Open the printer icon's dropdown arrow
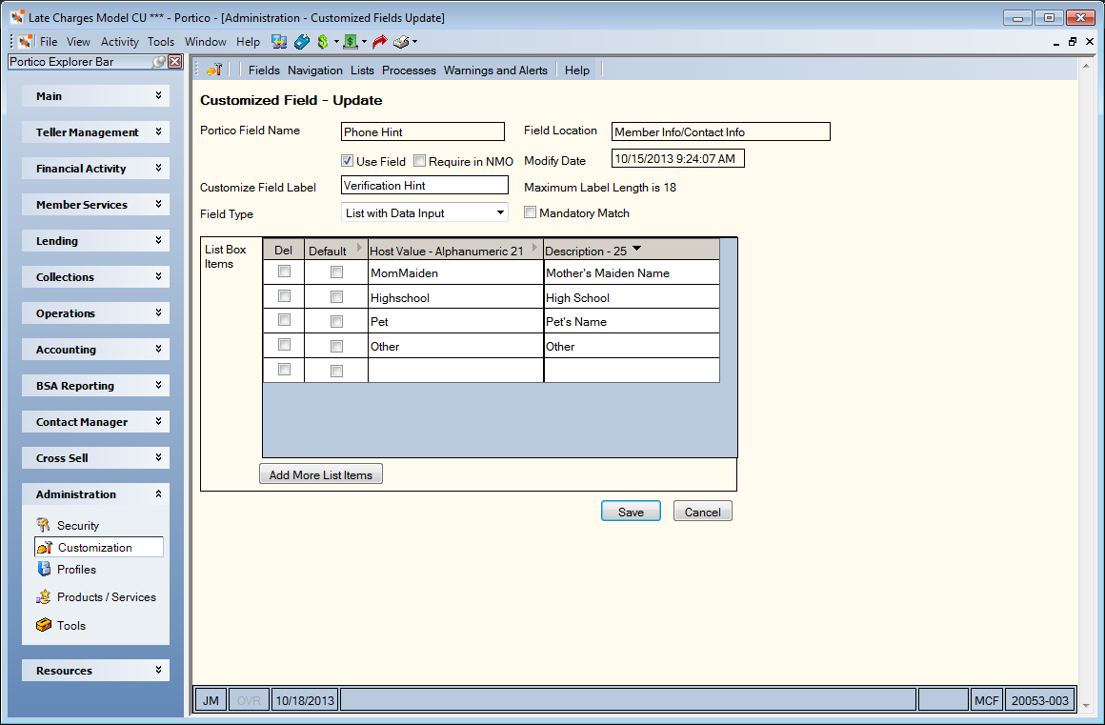This screenshot has height=725, width=1105. click(414, 42)
